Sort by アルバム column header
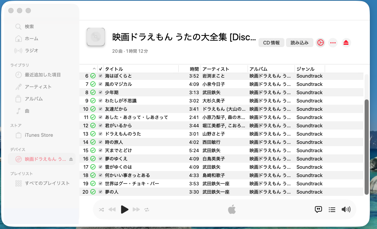Viewport: 377px width, 229px height. (258, 69)
